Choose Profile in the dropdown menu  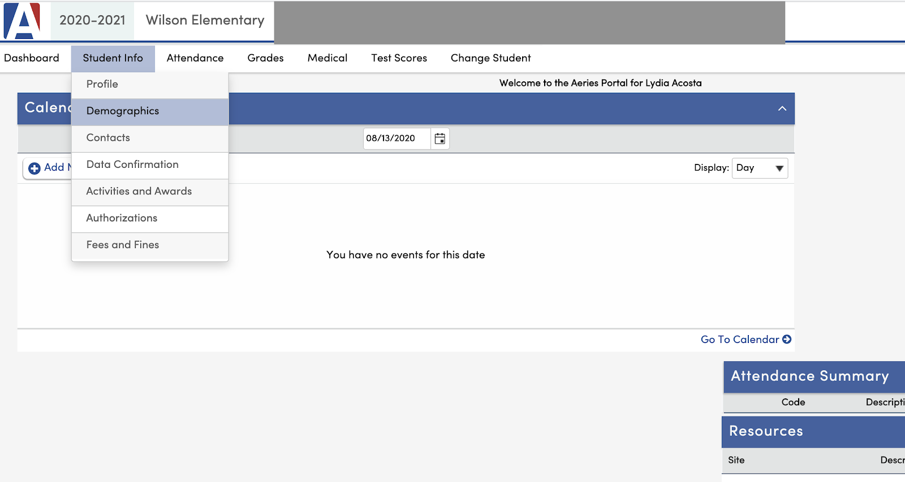tap(102, 84)
